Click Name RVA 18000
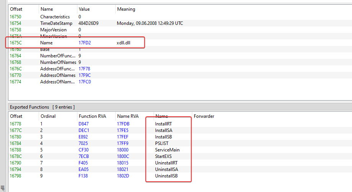This screenshot has height=192, width=352. [123, 150]
